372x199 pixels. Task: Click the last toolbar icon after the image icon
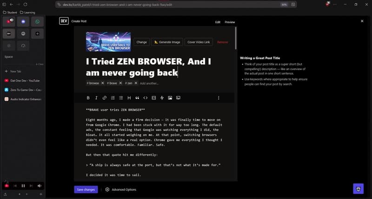click(x=178, y=98)
